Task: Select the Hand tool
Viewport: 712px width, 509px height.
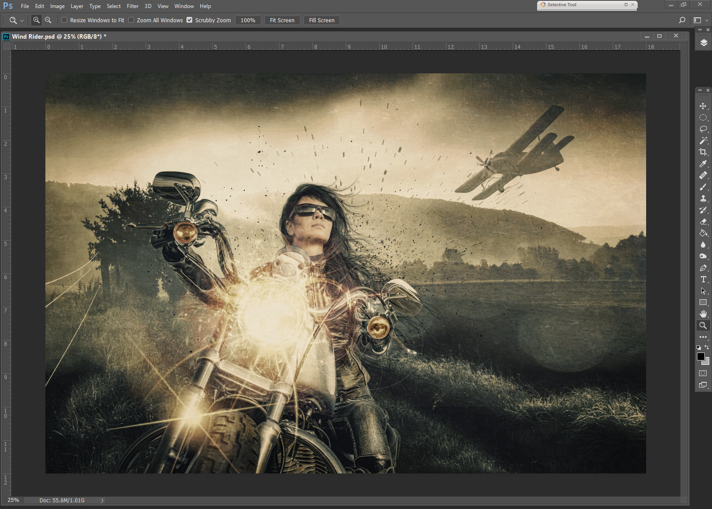Action: point(703,314)
